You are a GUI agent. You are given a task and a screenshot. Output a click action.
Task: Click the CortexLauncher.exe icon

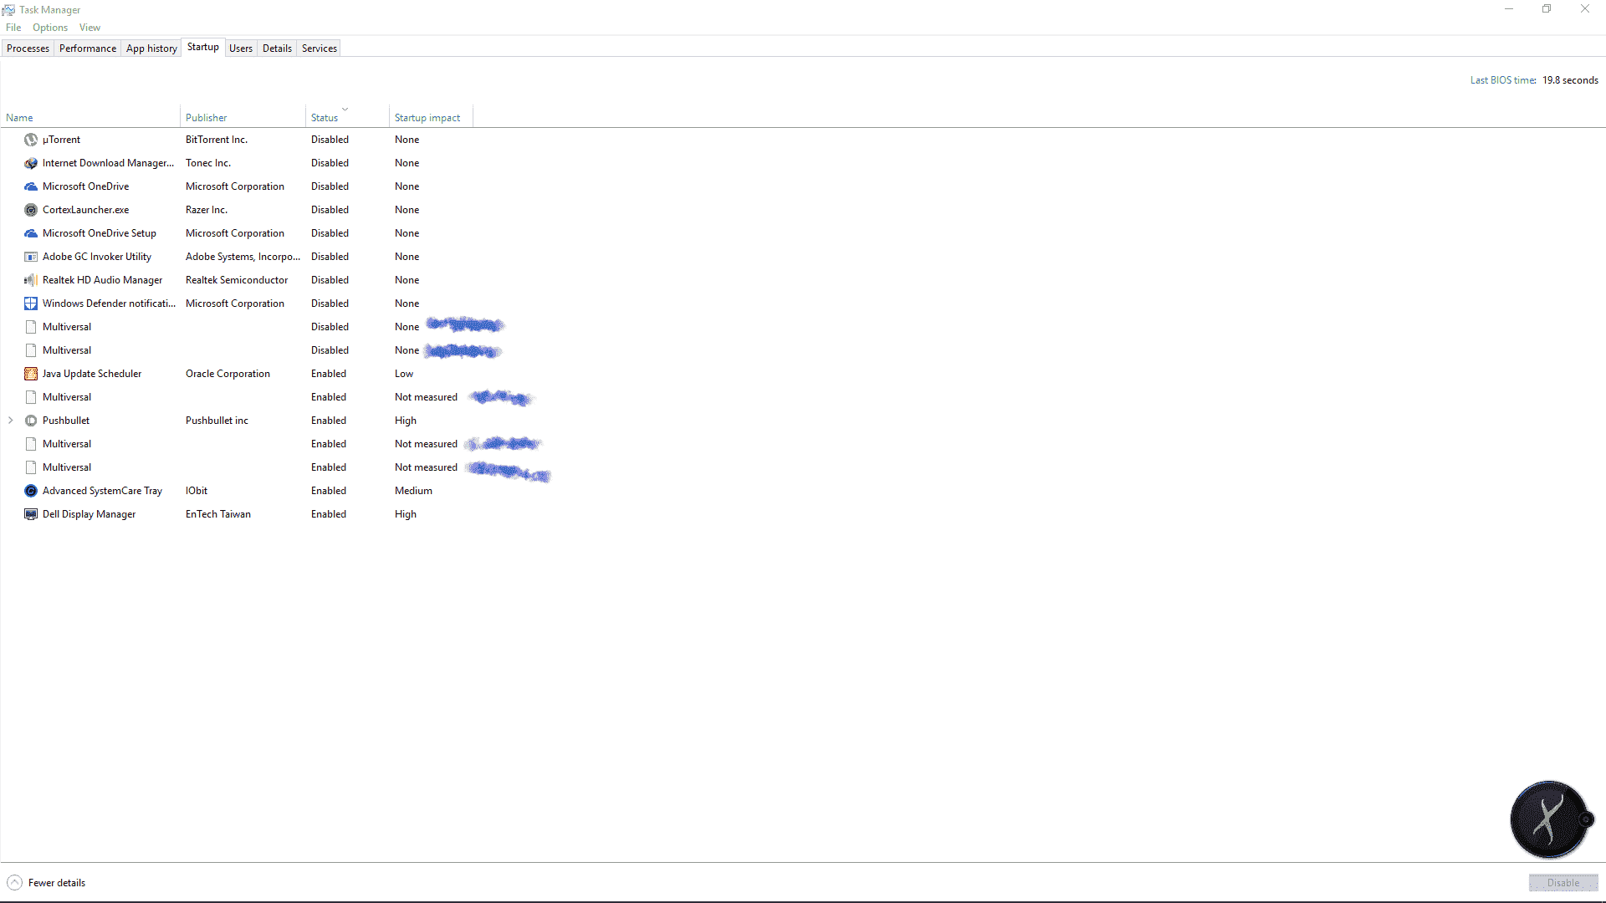31,210
